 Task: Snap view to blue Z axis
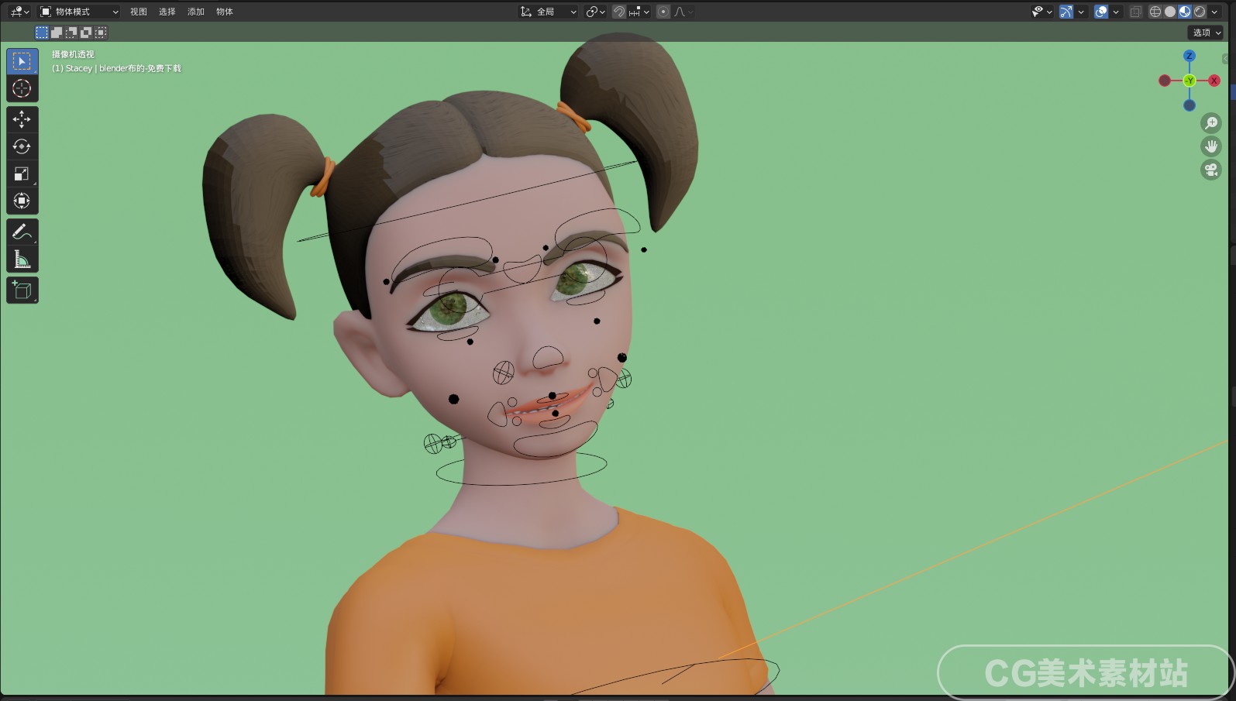pos(1190,56)
